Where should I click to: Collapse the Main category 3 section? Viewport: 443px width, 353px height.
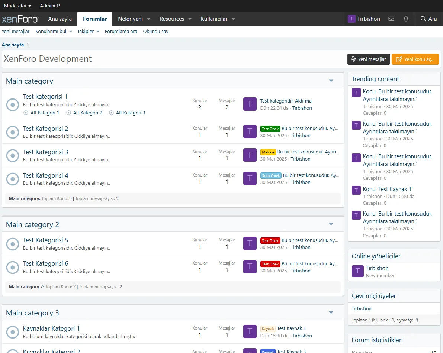331,312
